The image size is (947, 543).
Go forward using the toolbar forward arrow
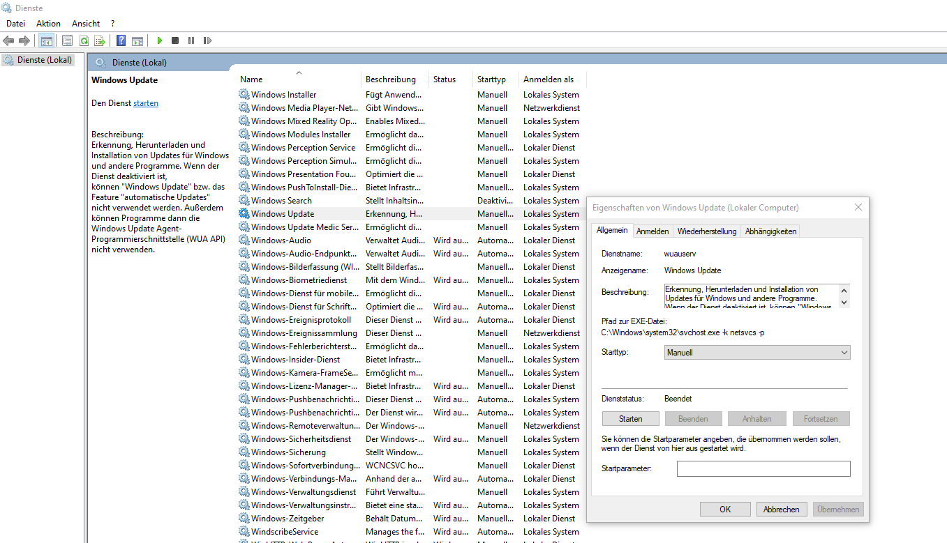pos(24,40)
